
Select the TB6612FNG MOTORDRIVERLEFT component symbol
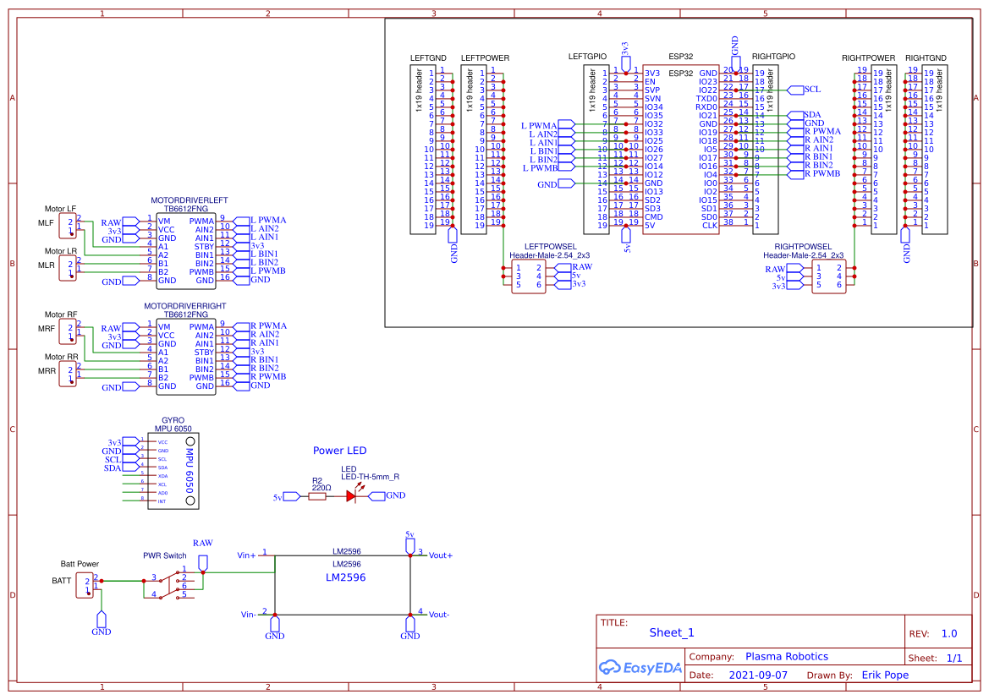coord(186,250)
